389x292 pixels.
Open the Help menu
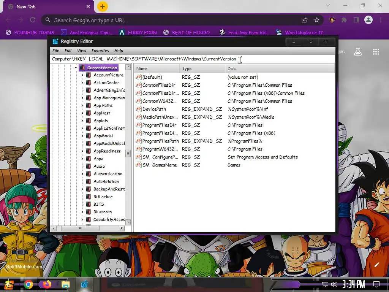click(x=119, y=51)
